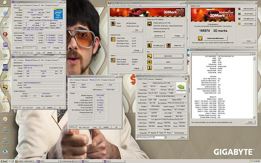
Task: Click the Save Project button
Action: coord(249,14)
